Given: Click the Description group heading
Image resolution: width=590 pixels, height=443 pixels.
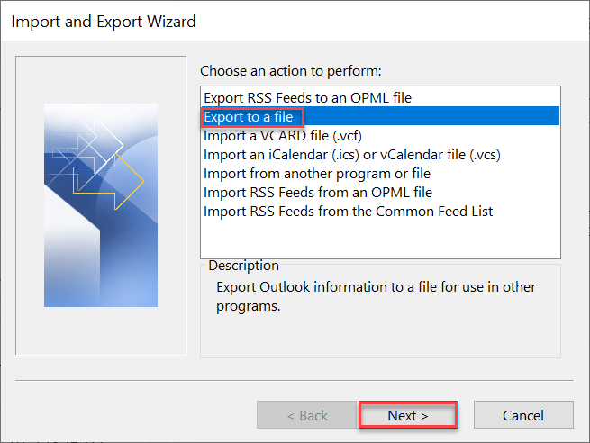Looking at the screenshot, I should pos(243,266).
